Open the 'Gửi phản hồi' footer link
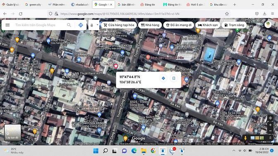This screenshot has width=278, height=156. (238, 144)
